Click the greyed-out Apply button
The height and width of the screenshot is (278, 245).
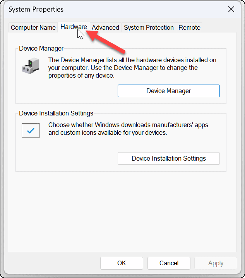coord(216,263)
